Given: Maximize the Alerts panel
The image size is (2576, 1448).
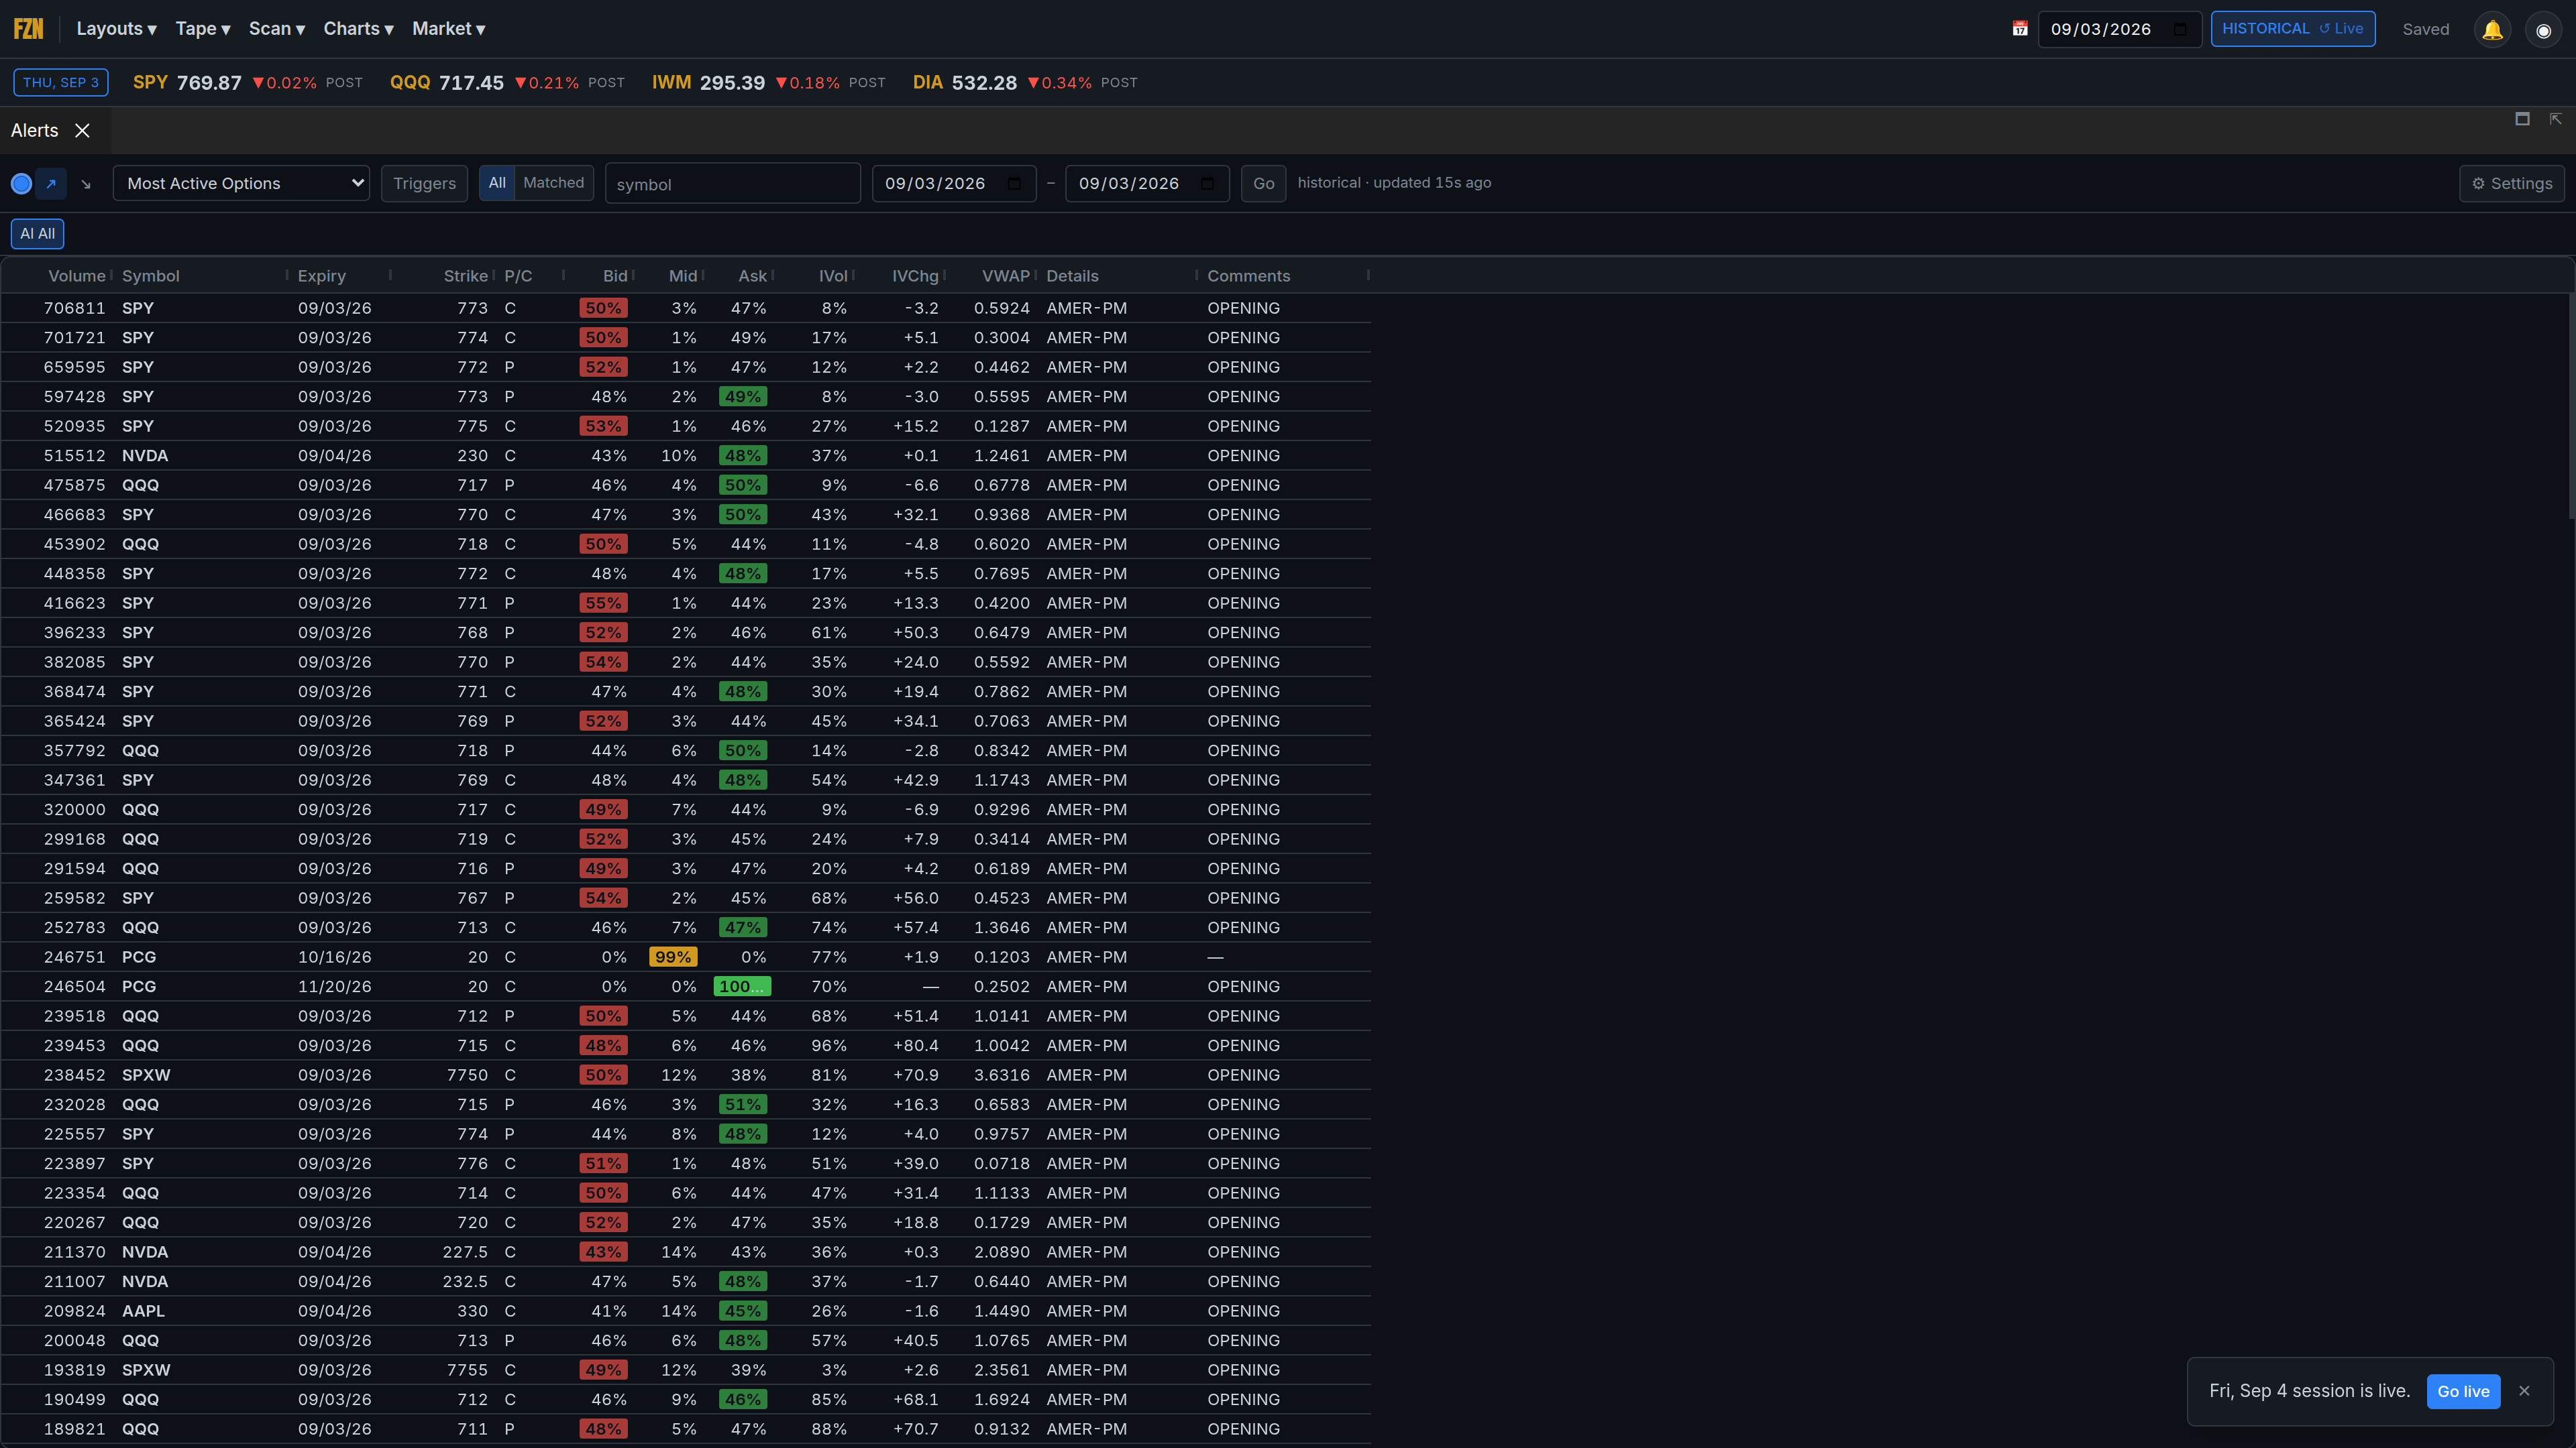Looking at the screenshot, I should tap(2523, 119).
